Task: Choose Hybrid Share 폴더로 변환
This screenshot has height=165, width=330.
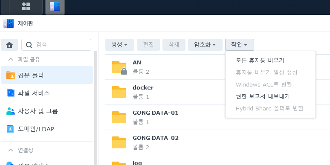Action: (270, 109)
